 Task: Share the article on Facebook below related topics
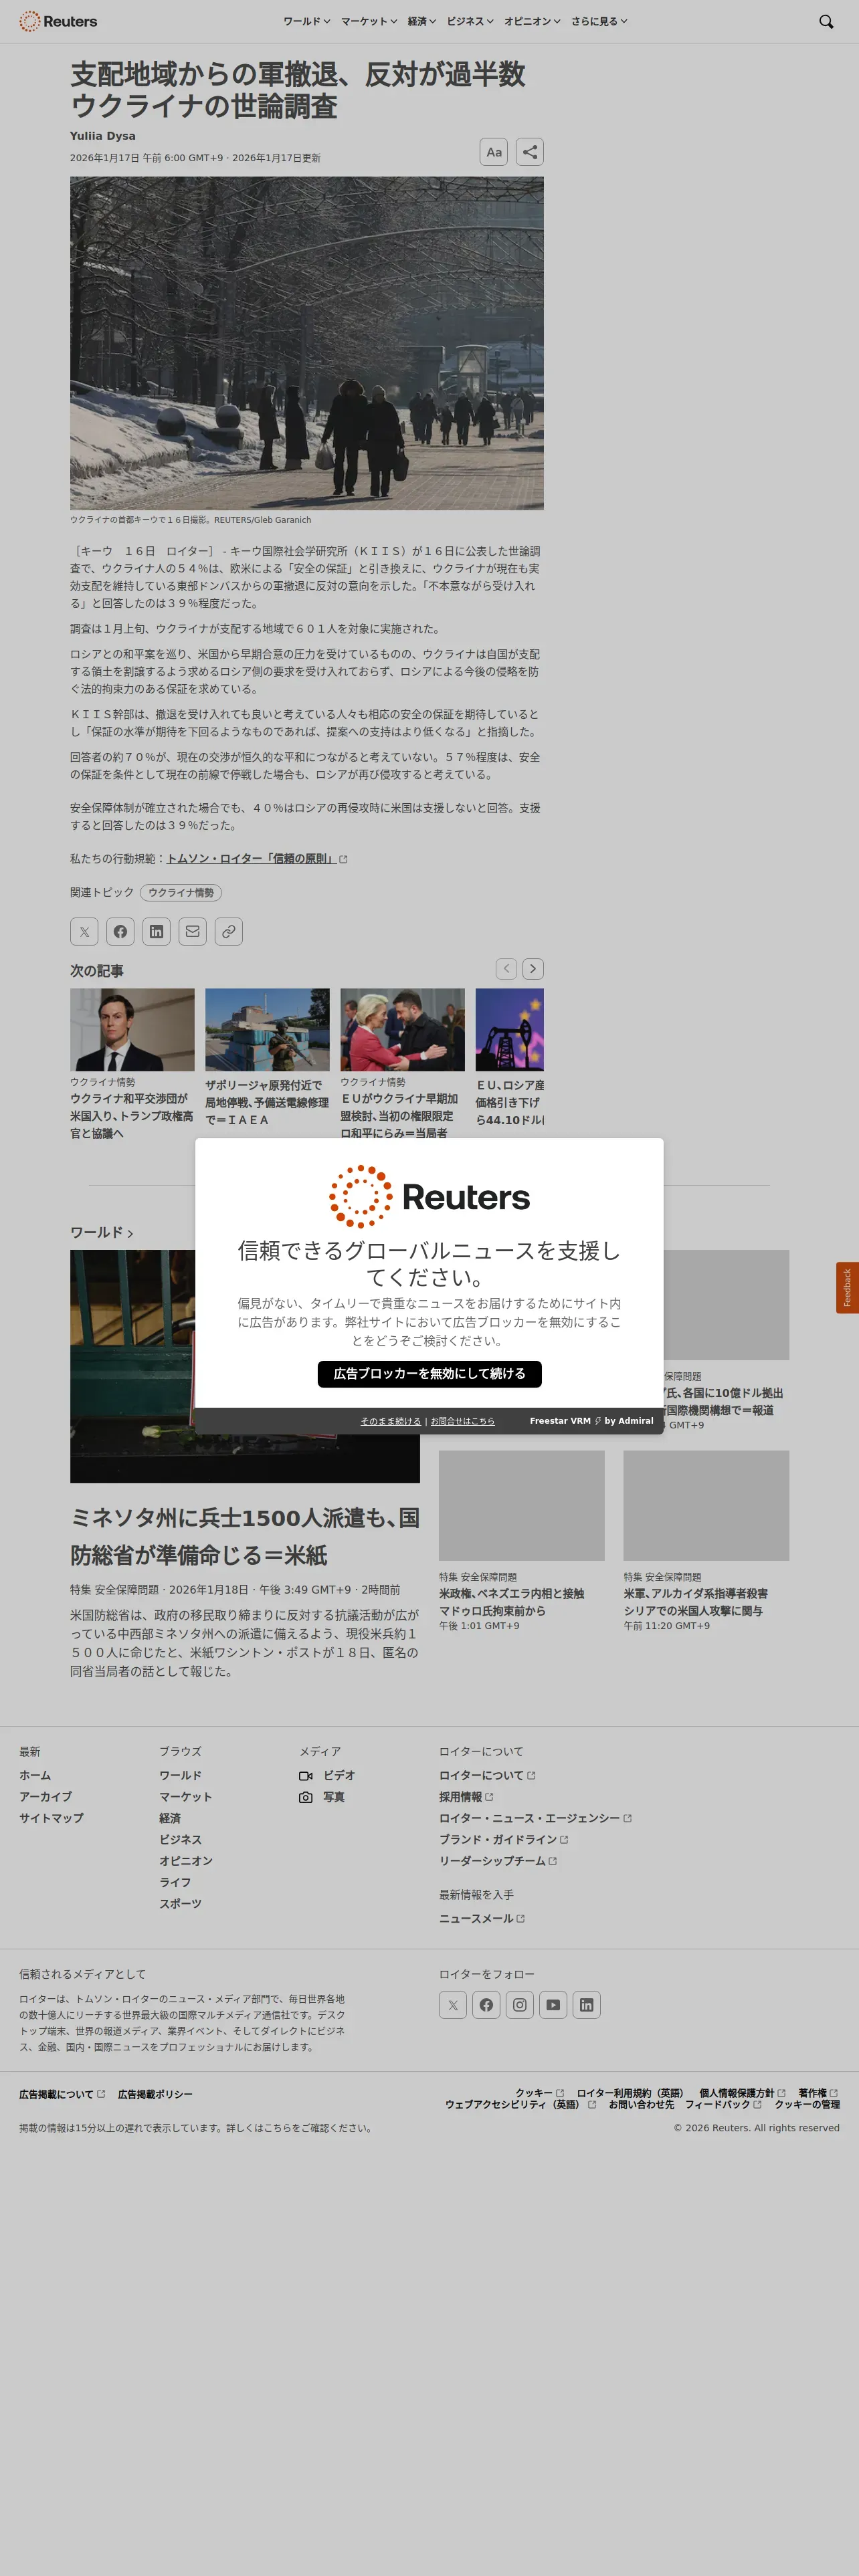pyautogui.click(x=120, y=931)
